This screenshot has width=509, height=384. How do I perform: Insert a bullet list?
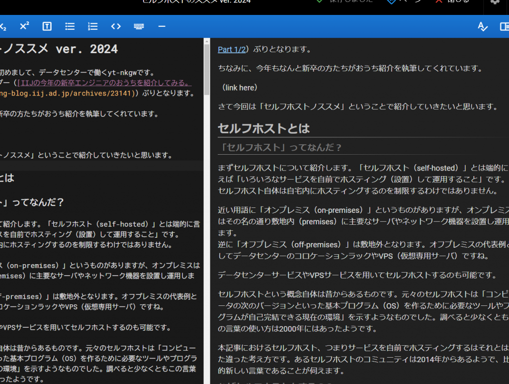click(x=70, y=26)
